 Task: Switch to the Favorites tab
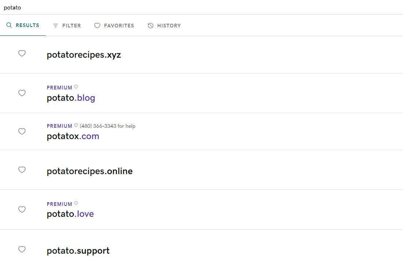pos(114,26)
